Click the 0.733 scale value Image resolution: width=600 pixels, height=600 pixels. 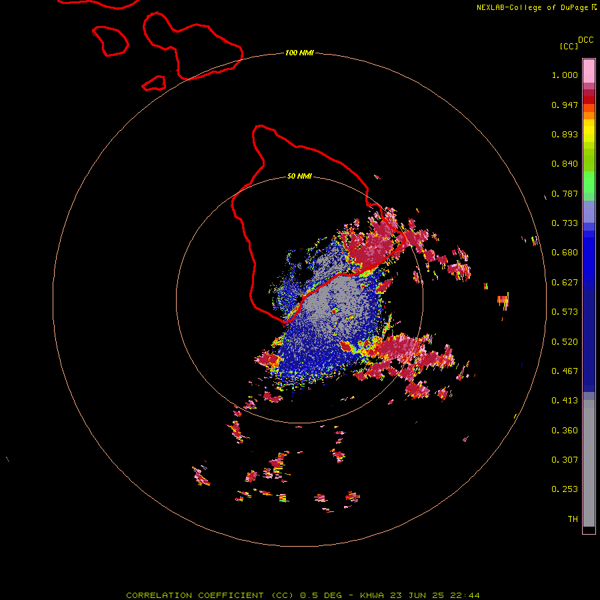[x=565, y=223]
